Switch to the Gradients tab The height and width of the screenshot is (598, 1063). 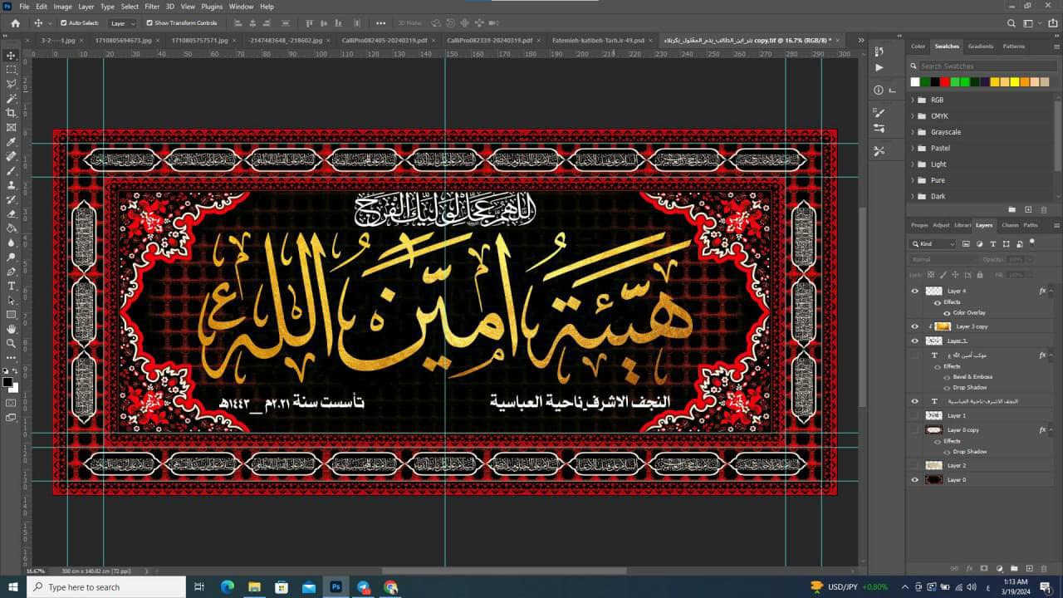coord(980,47)
